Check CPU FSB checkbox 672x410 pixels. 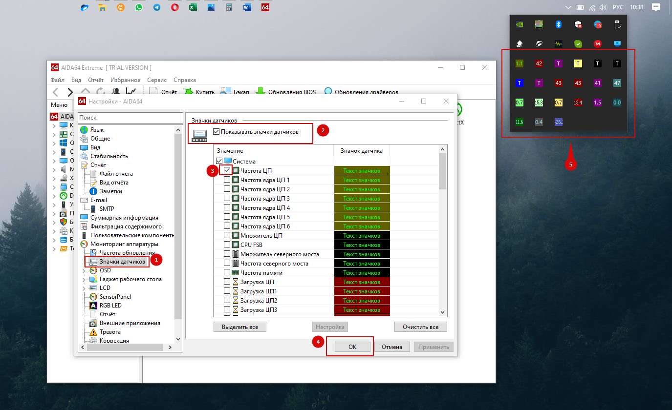227,245
